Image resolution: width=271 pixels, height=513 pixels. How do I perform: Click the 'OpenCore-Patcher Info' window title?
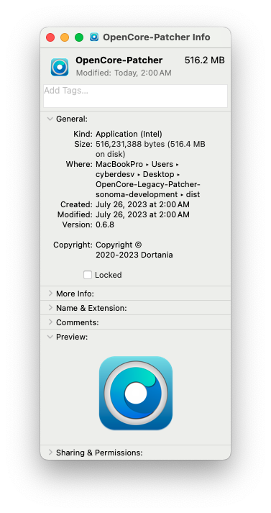coord(157,37)
